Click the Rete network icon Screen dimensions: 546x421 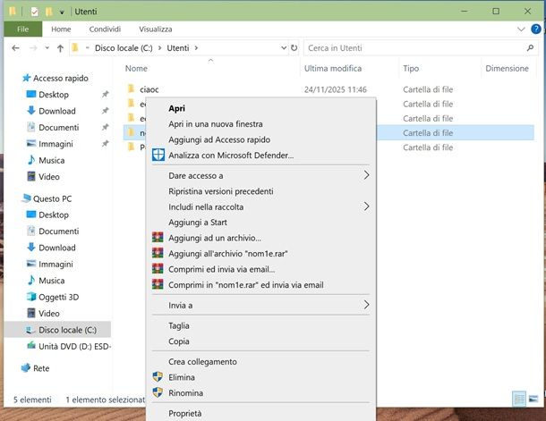[x=26, y=367]
